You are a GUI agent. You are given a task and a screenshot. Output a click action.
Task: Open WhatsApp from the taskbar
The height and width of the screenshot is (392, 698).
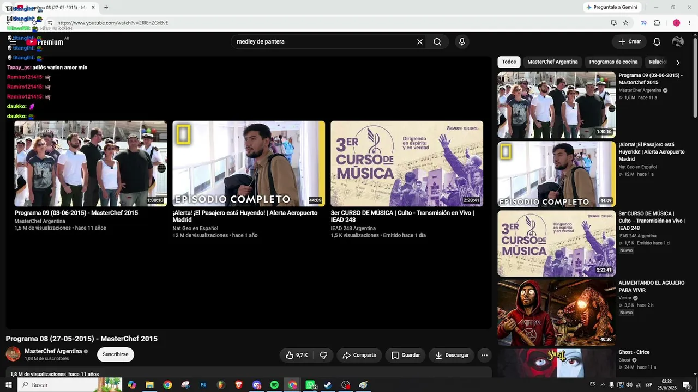click(x=310, y=385)
